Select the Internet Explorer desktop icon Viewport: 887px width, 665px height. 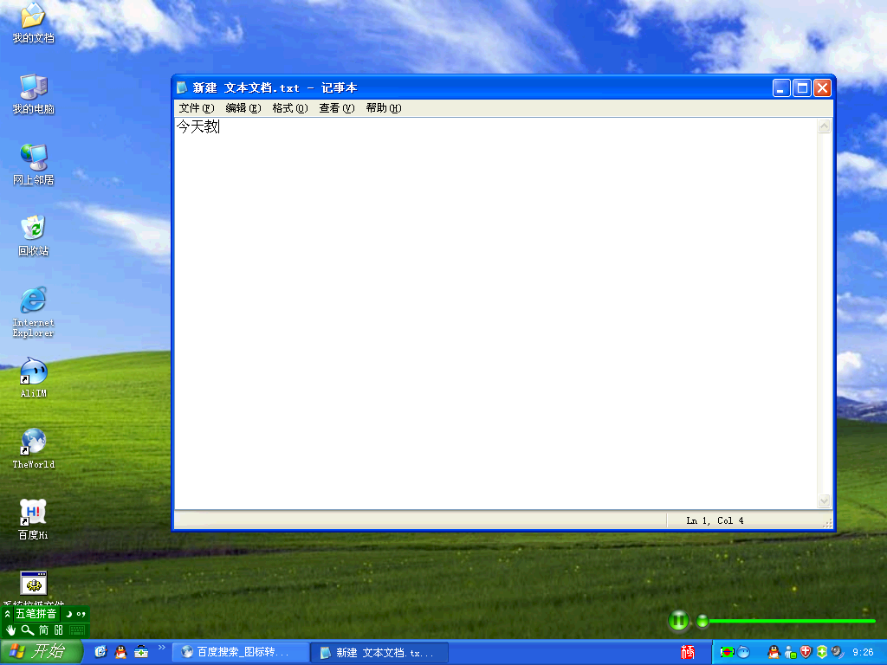(34, 312)
